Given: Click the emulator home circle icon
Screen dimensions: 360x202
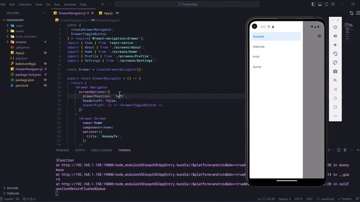Looking at the screenshot, I should (x=335, y=98).
